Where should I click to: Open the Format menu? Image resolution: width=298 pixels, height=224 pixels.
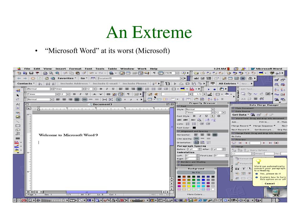click(x=75, y=69)
